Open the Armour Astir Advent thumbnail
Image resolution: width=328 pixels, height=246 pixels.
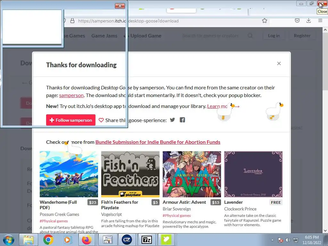[192, 174]
